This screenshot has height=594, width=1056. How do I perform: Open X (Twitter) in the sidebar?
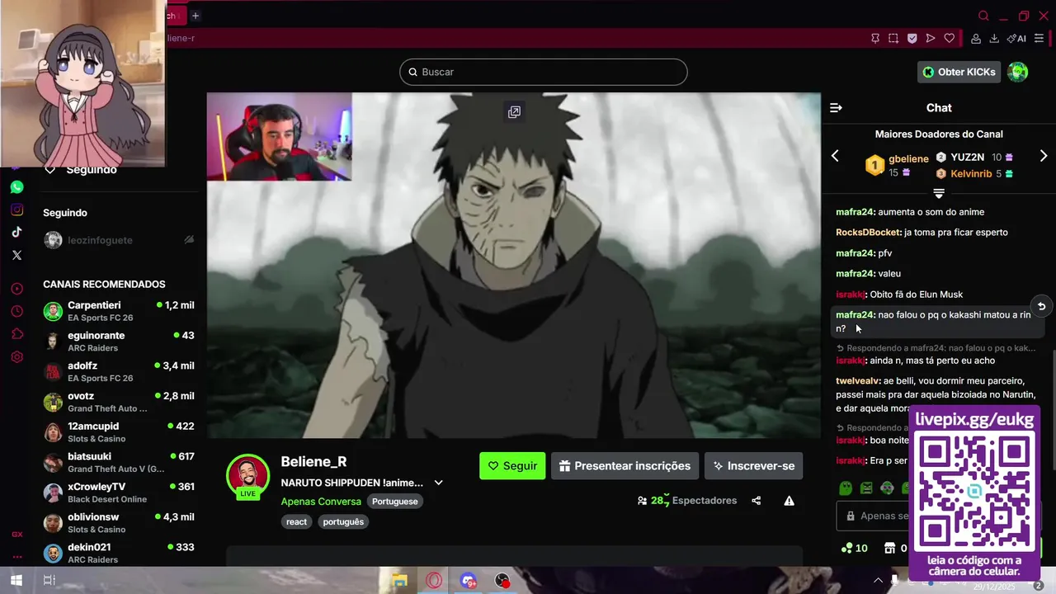[16, 255]
